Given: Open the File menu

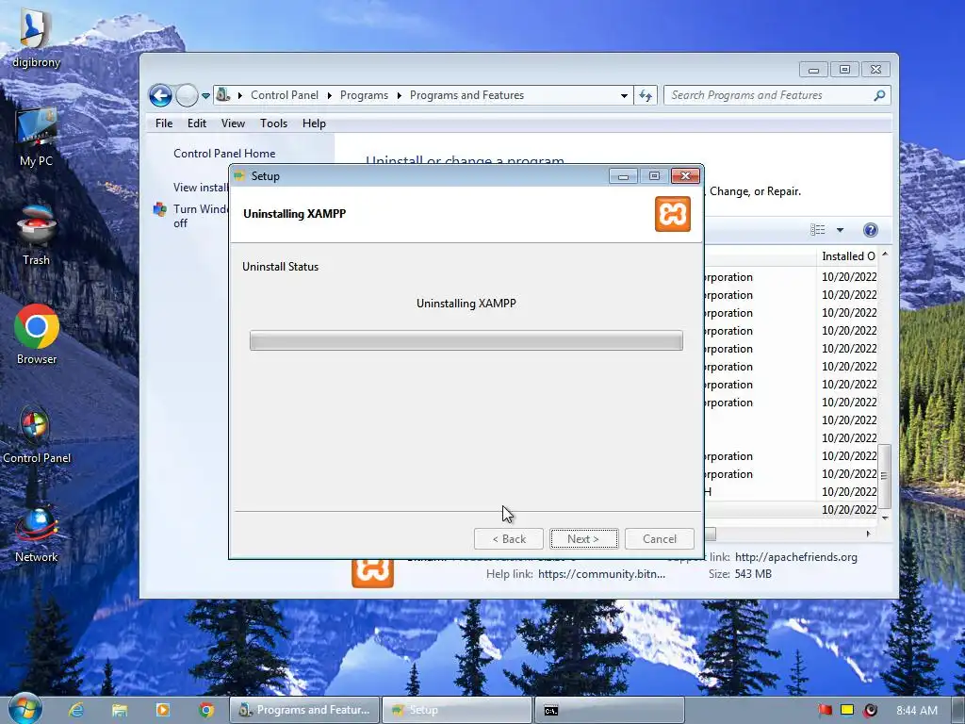Looking at the screenshot, I should [x=164, y=123].
